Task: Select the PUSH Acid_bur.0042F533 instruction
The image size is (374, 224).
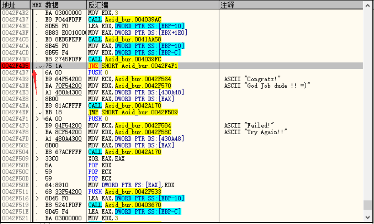Action: (x=125, y=192)
